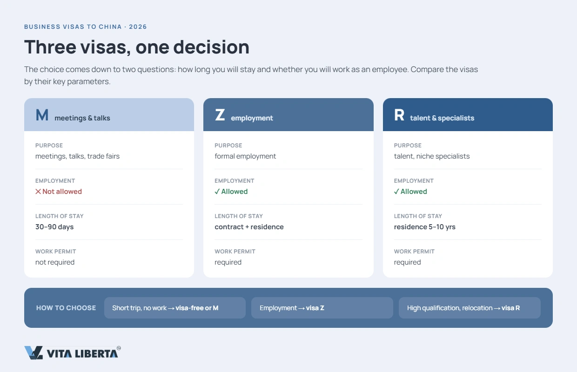The width and height of the screenshot is (577, 372).
Task: Click the 'employment' header text in Z card
Action: (252, 118)
